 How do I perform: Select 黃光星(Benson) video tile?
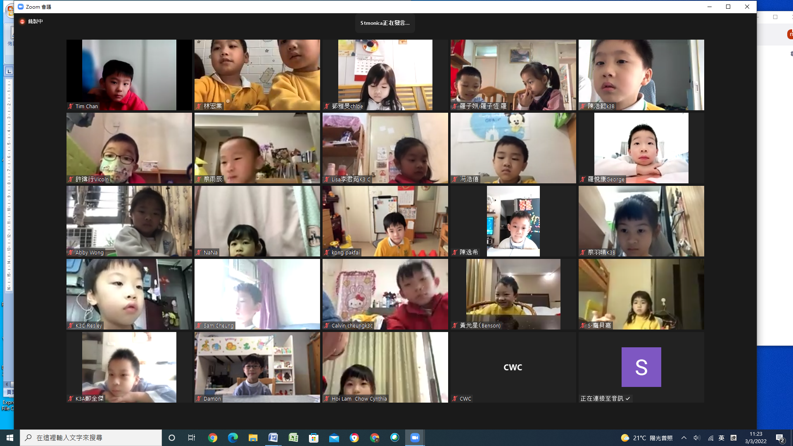tap(513, 294)
